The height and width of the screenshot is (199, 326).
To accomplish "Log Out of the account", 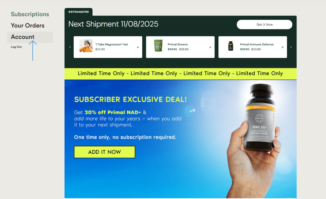I will click(x=16, y=47).
